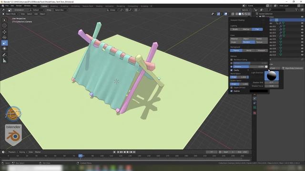
Task: Toggle snapping magnet icon
Action: (127, 10)
